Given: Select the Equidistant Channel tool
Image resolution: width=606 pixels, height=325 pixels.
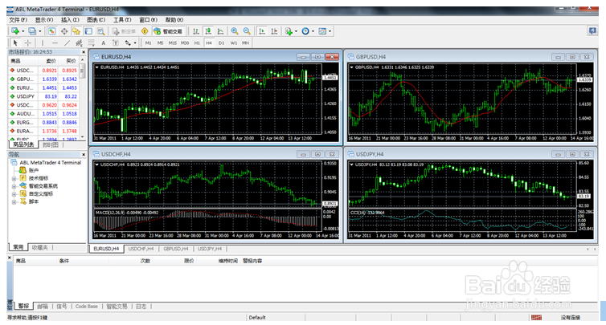Looking at the screenshot, I should [x=80, y=43].
